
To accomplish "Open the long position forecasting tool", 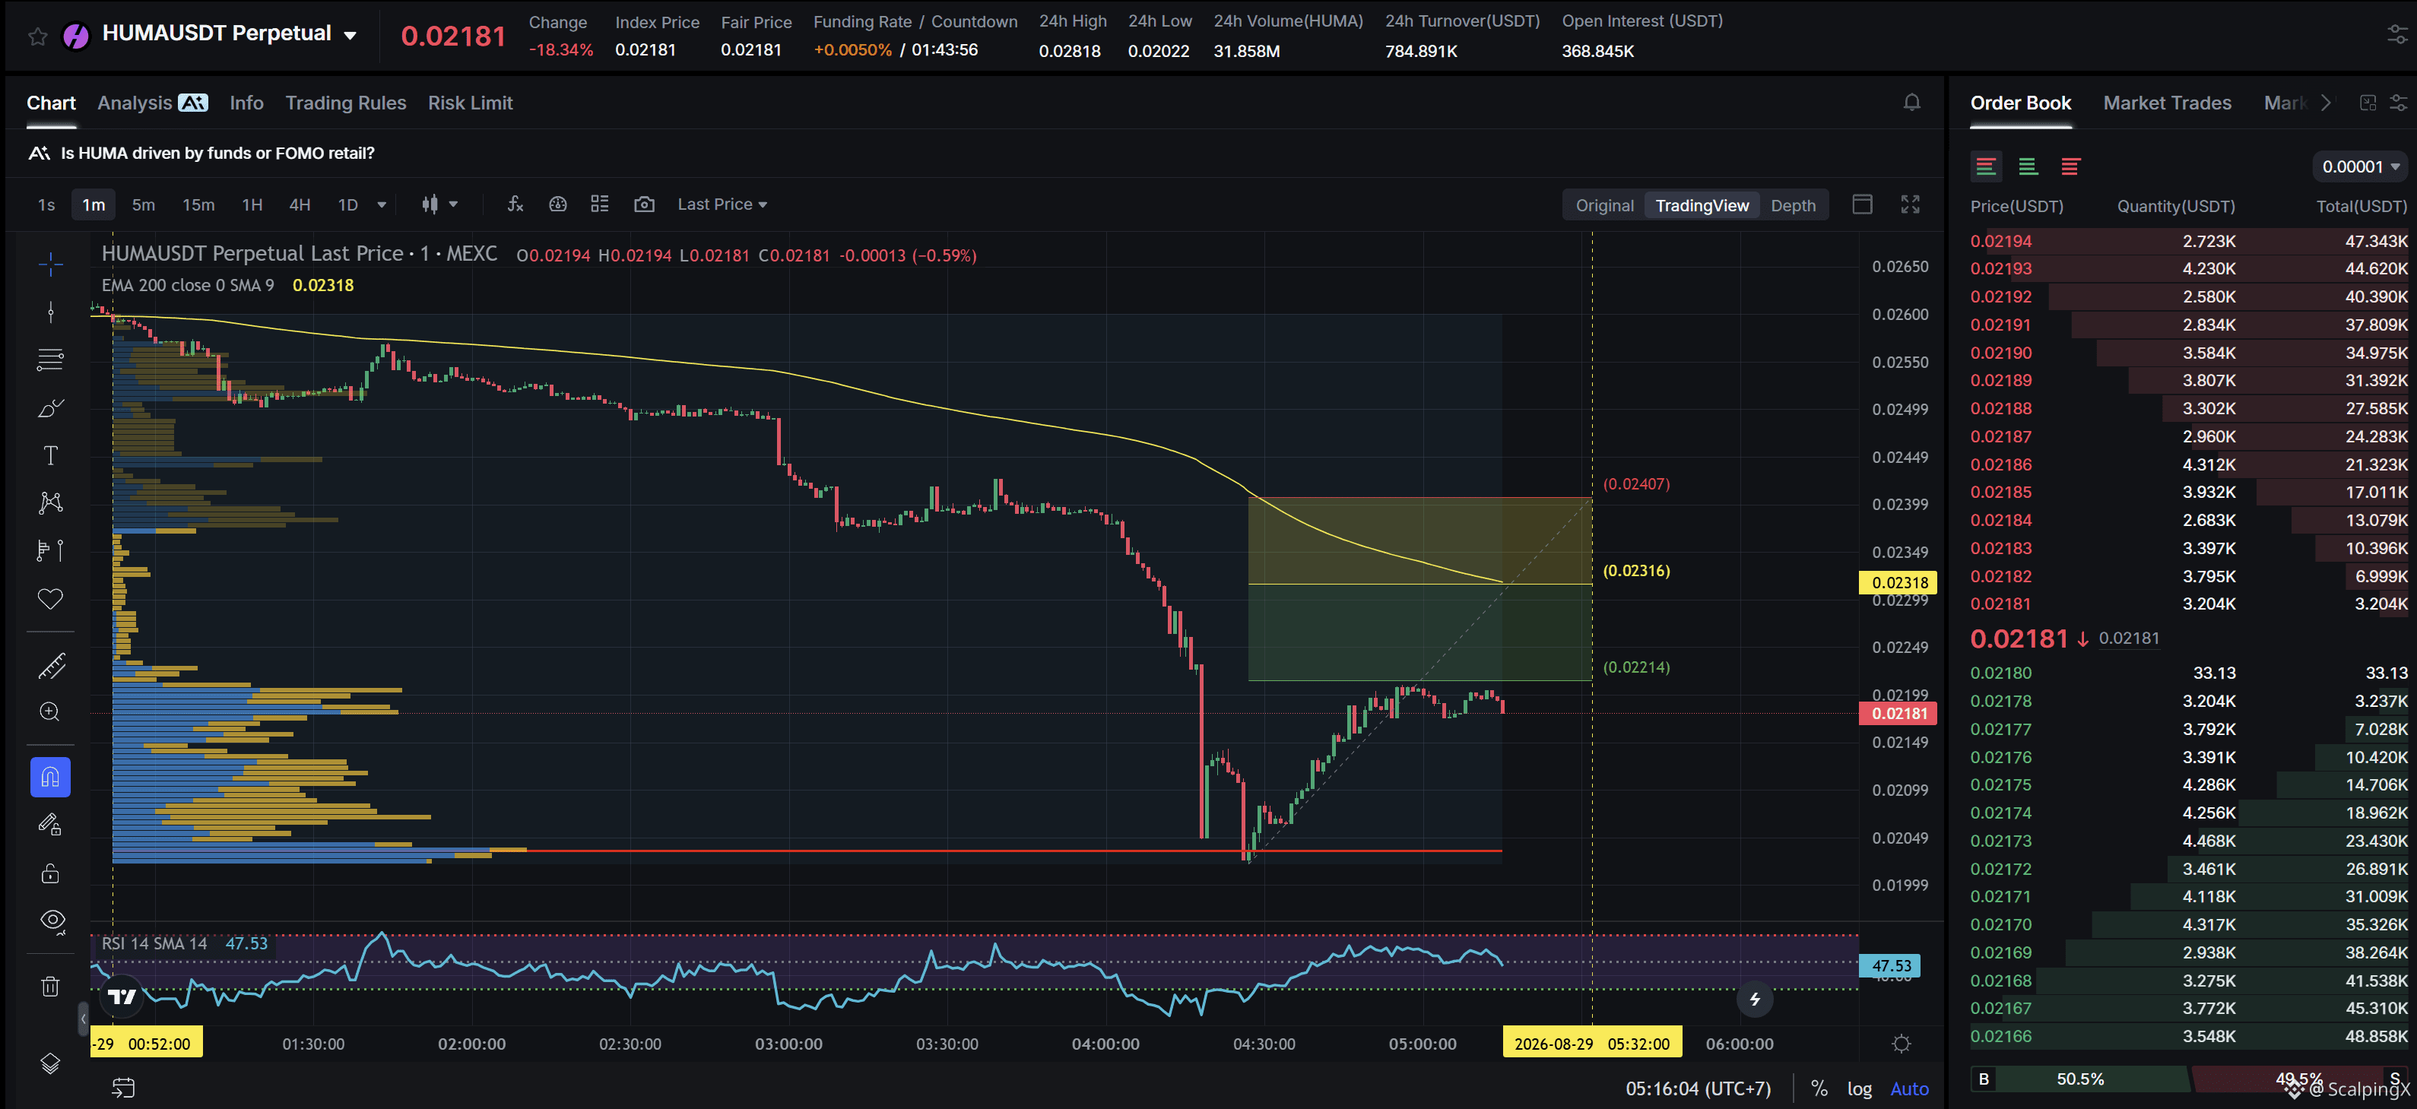I will pos(51,550).
